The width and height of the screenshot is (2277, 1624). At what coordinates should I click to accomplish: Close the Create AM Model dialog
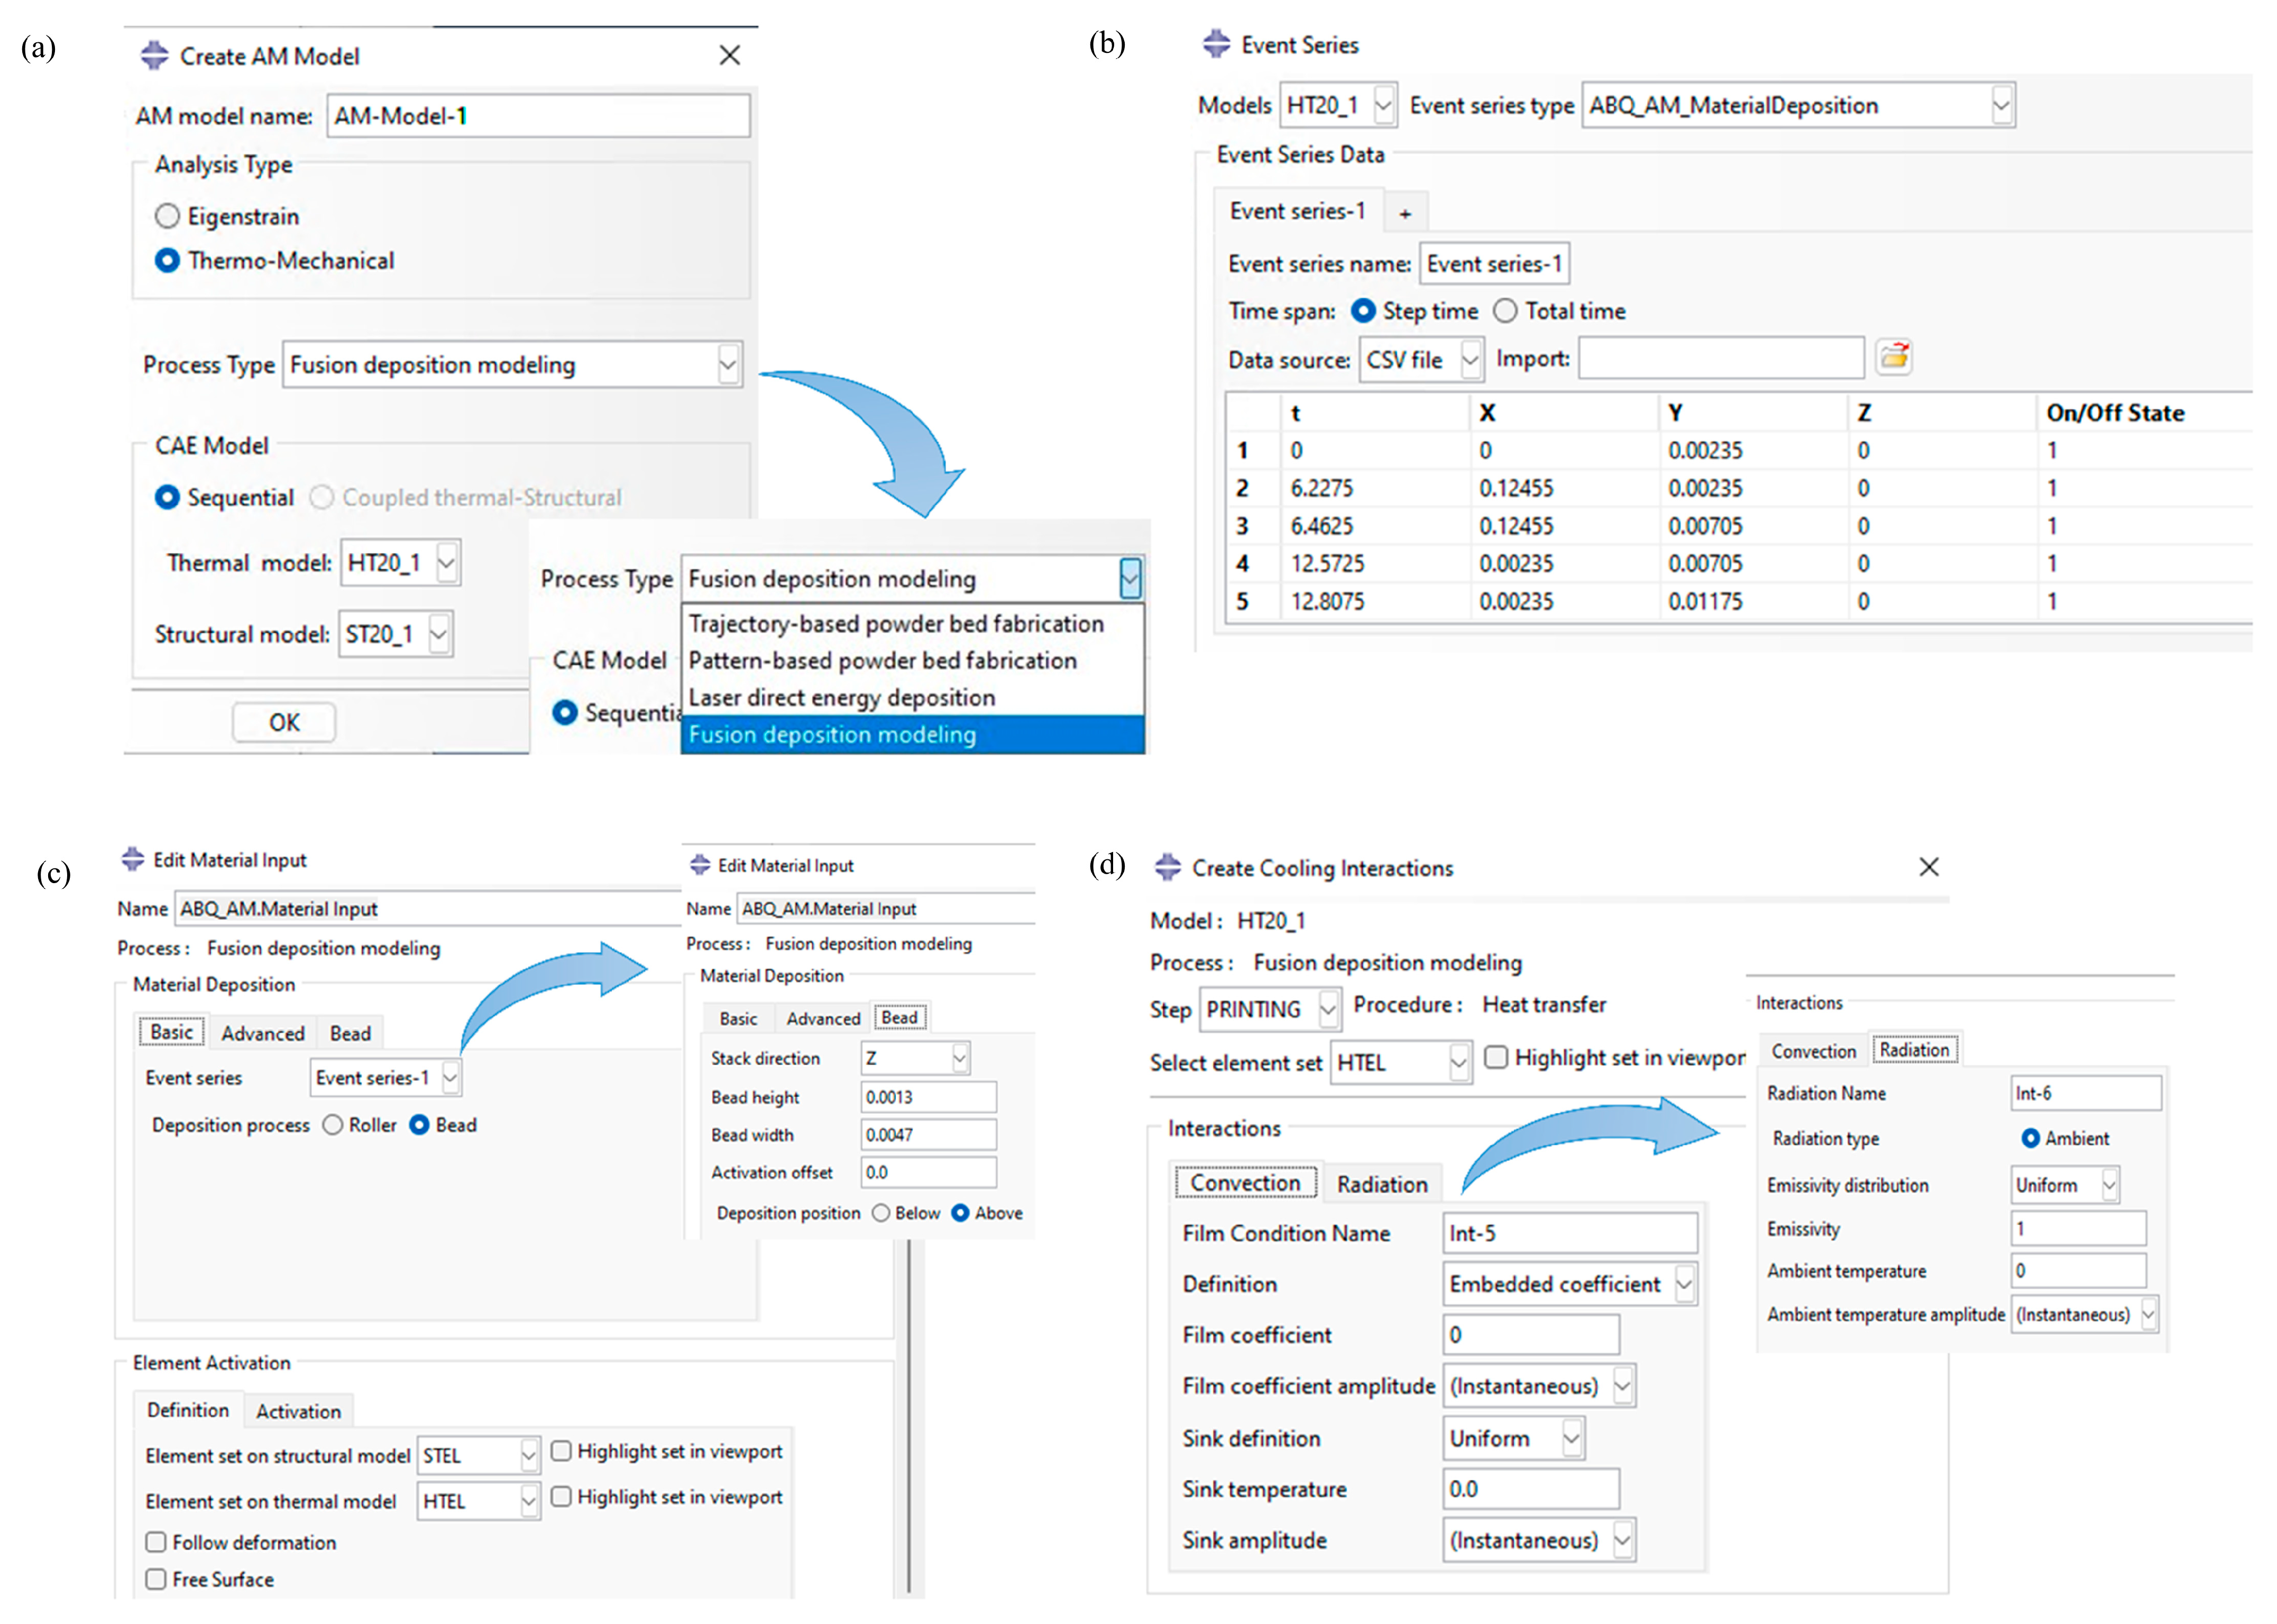[729, 56]
